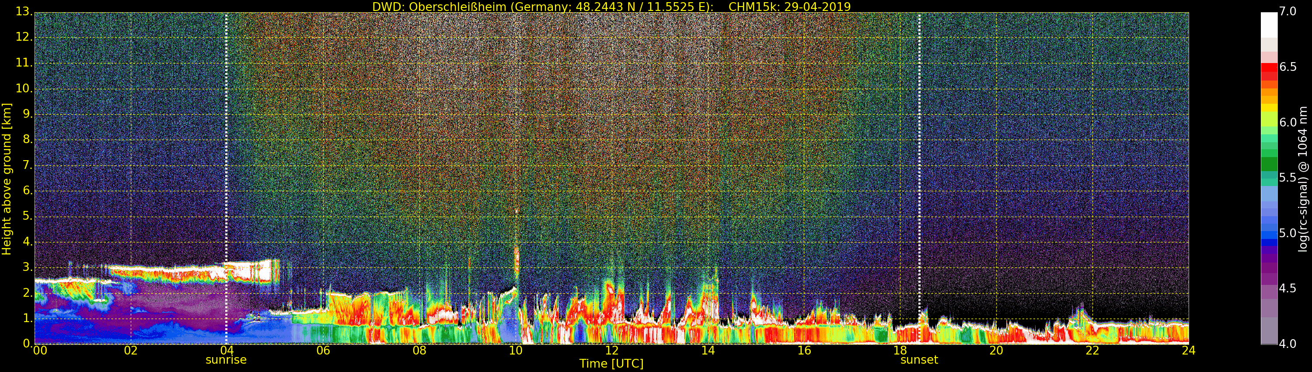Click the 12 tick on the time axis
This screenshot has width=1312, height=372.
612,351
